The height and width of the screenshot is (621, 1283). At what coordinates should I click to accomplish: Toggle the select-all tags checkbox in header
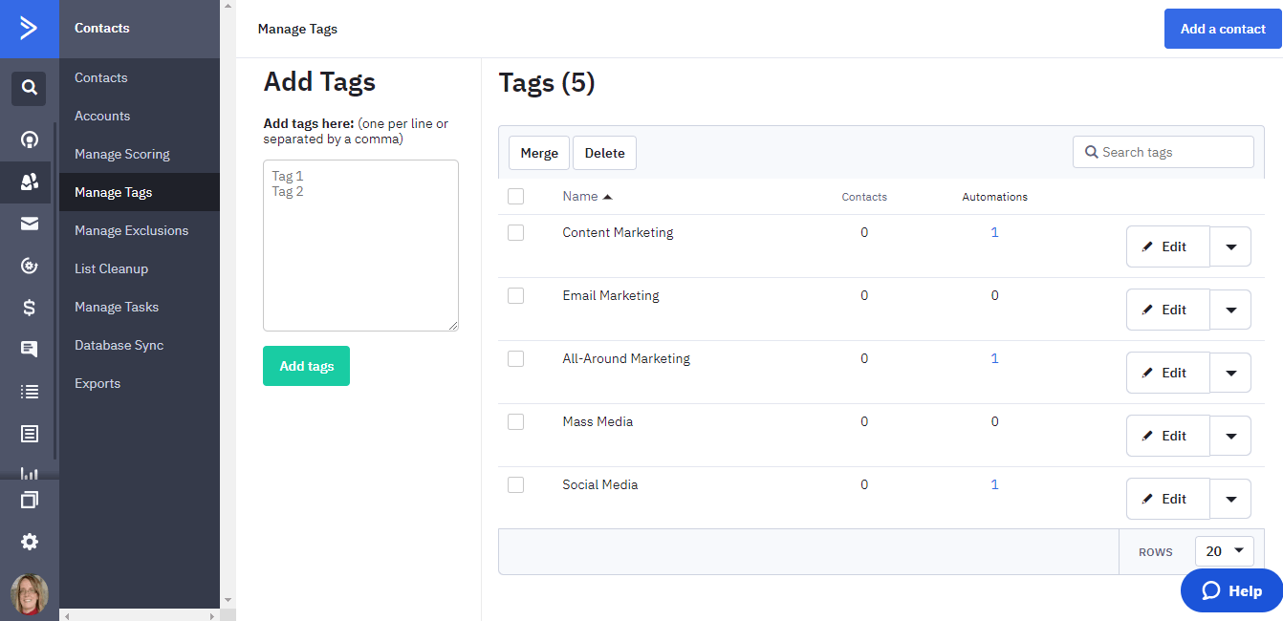[516, 197]
